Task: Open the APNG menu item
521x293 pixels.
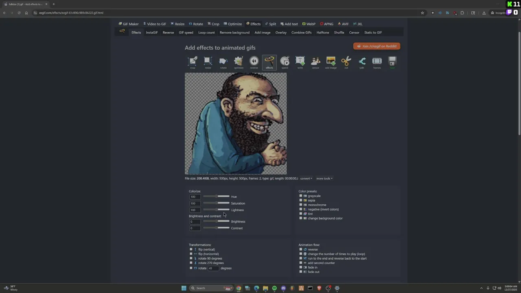Action: click(326, 24)
